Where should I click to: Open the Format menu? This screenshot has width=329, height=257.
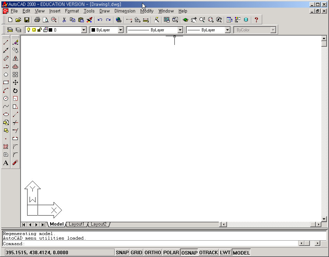(72, 11)
